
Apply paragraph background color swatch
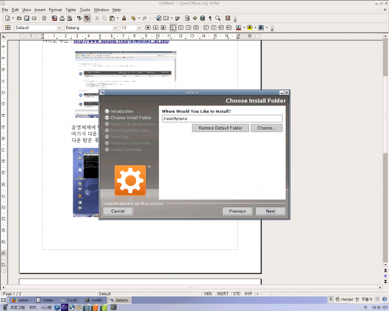[261, 27]
